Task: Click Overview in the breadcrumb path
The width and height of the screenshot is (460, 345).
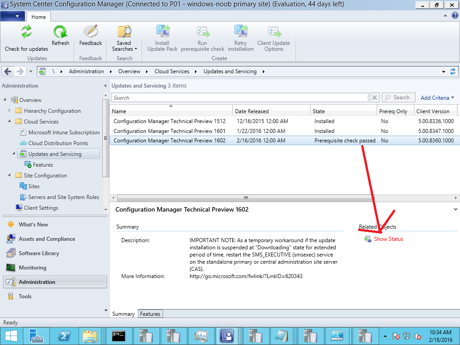Action: [x=129, y=71]
